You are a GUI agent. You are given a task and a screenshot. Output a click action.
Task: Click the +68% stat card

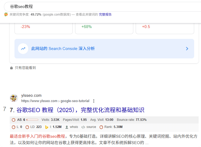coord(104,29)
